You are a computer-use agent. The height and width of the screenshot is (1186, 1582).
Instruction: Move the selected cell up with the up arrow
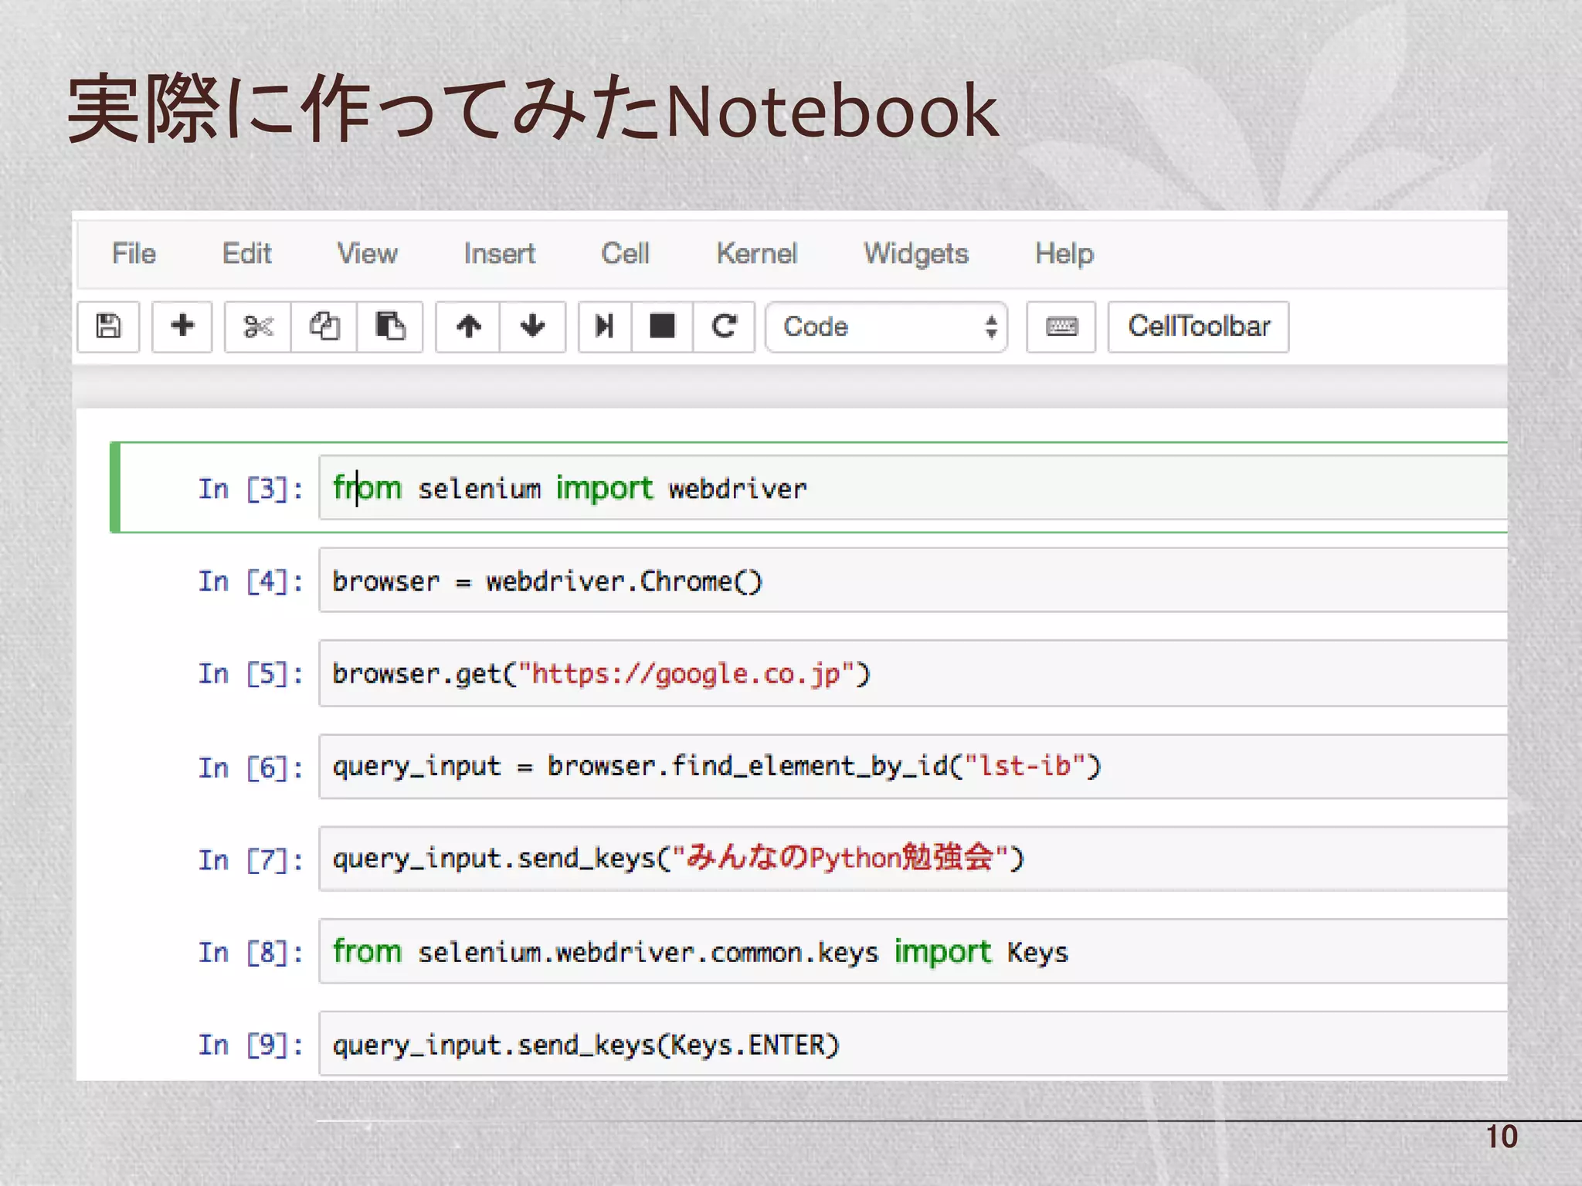coord(468,327)
